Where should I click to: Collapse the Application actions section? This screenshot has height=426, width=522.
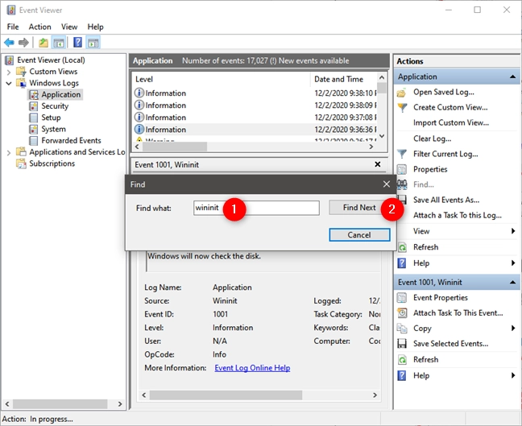coord(512,77)
